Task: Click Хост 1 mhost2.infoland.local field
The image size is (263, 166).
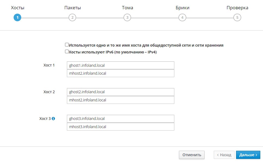Action: coord(120,73)
